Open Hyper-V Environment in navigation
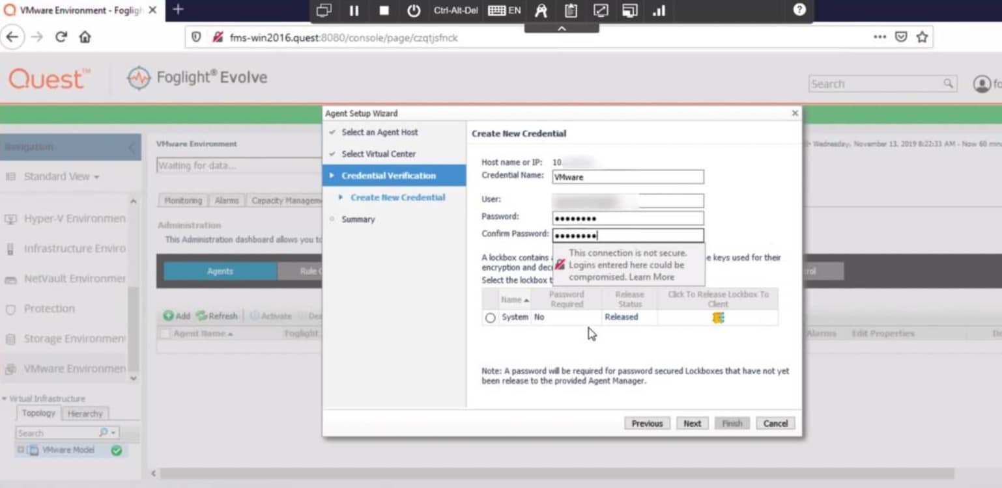The width and height of the screenshot is (1002, 488). point(65,219)
